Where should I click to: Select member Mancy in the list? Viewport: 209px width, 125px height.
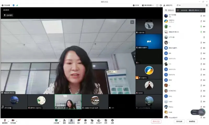pyautogui.click(x=185, y=107)
